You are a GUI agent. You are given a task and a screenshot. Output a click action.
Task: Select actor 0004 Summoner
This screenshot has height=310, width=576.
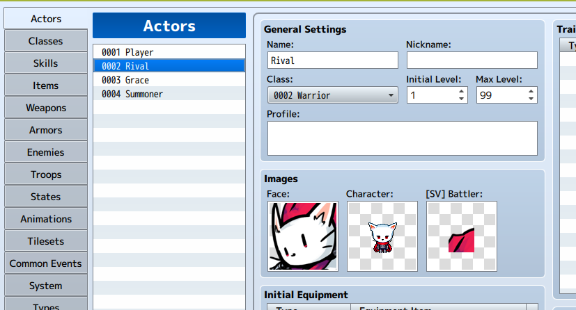pyautogui.click(x=169, y=94)
